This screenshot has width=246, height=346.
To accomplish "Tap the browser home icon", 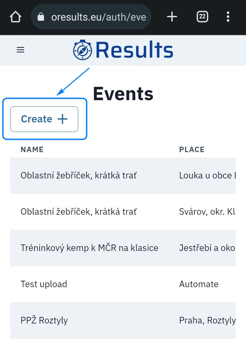I will [16, 17].
